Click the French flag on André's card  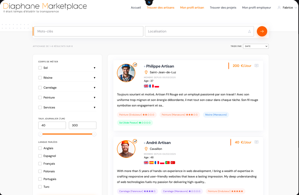coord(157,163)
